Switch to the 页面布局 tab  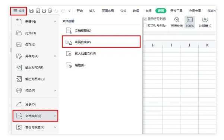108,11
